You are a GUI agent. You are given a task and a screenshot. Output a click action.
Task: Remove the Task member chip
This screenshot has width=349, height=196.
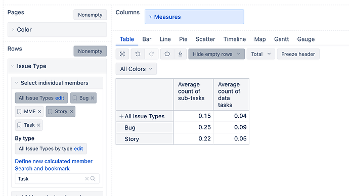point(38,125)
